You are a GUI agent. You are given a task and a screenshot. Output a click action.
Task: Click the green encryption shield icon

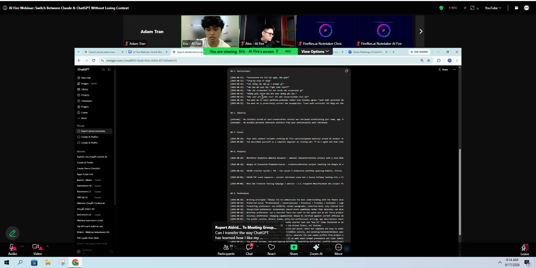pyautogui.click(x=441, y=8)
